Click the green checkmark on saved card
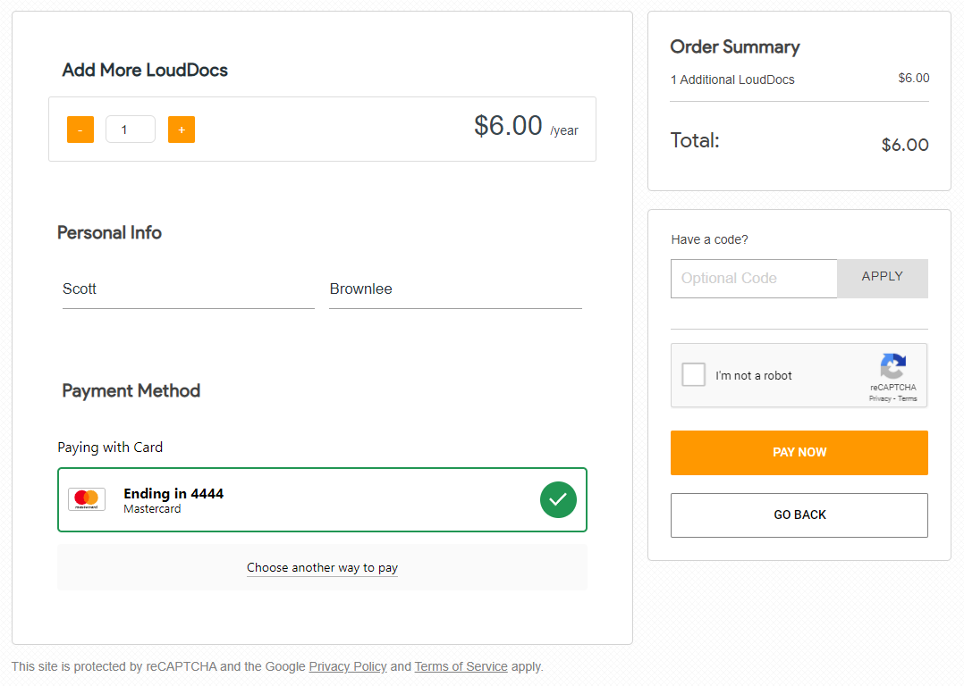 tap(558, 499)
